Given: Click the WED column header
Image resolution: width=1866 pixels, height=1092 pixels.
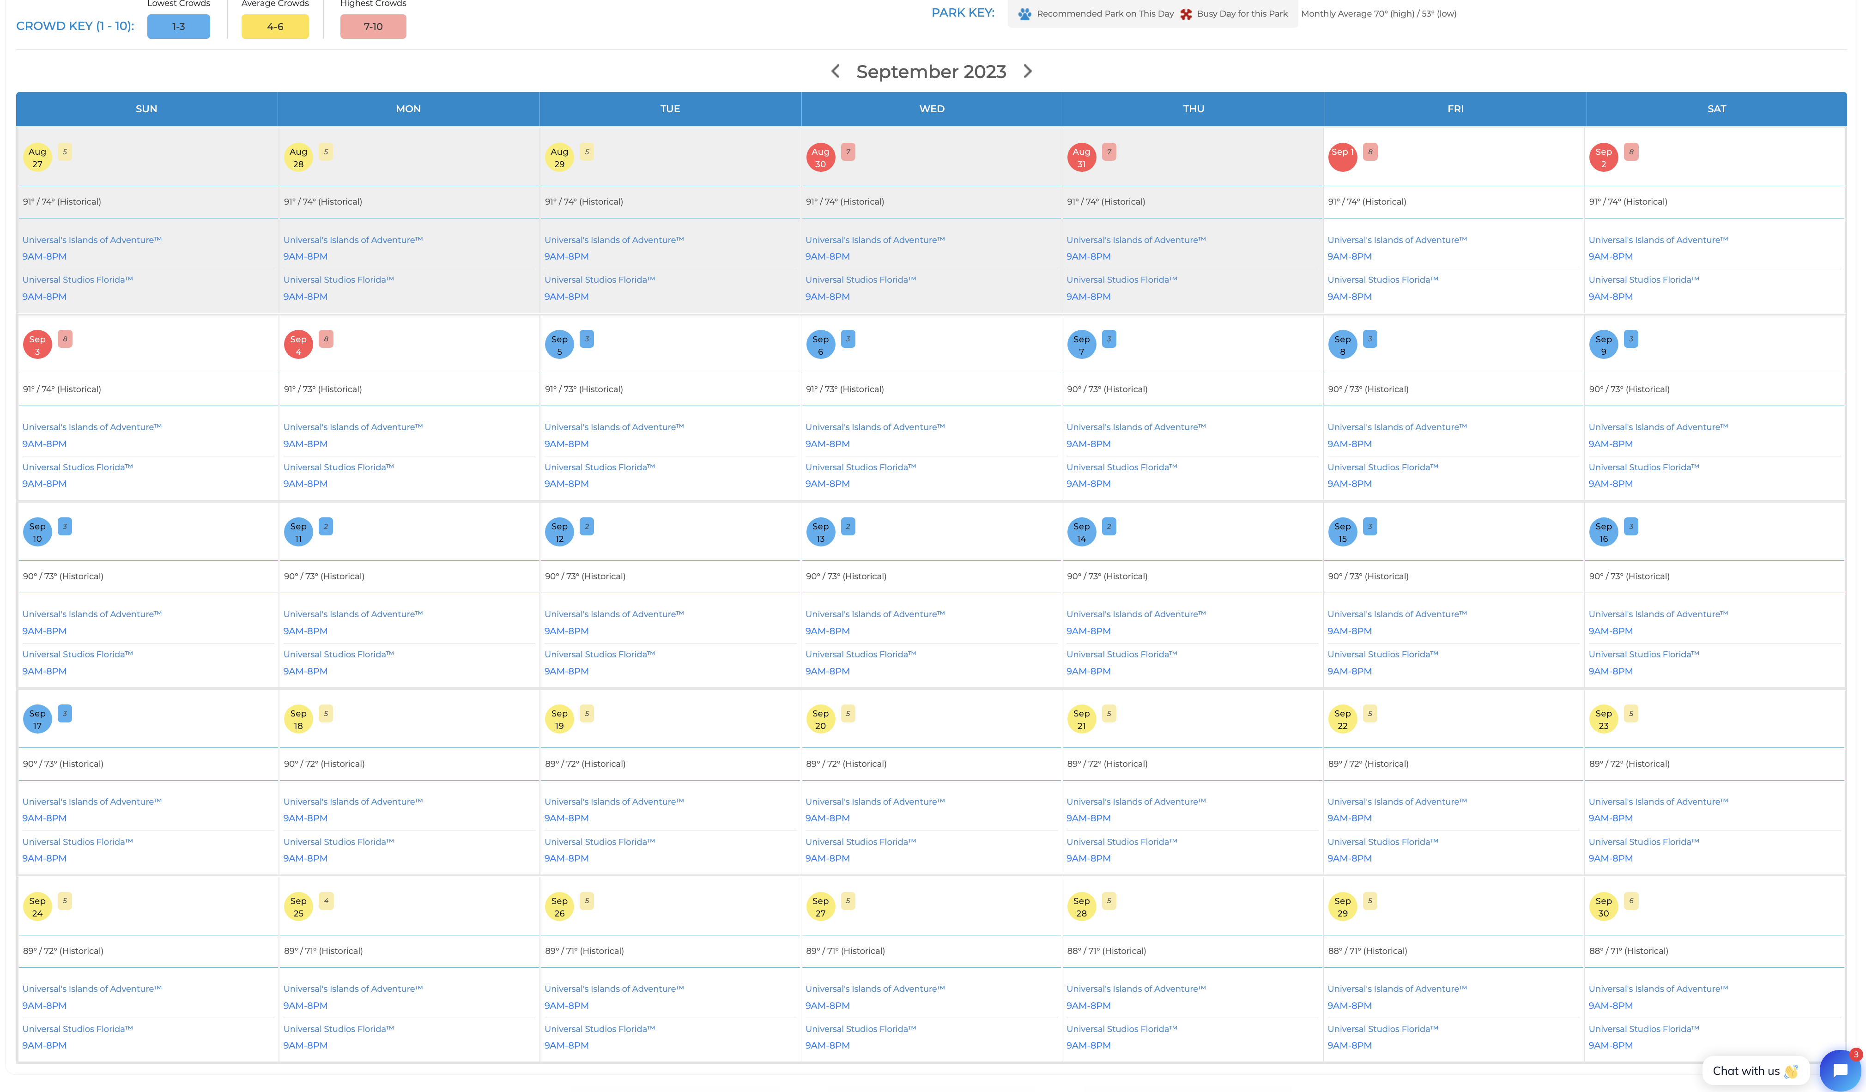Looking at the screenshot, I should [932, 109].
